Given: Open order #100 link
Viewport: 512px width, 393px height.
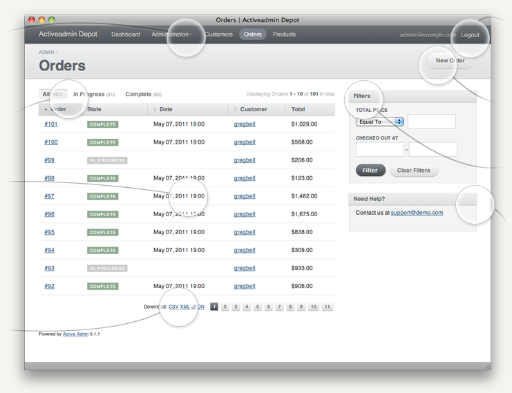Looking at the screenshot, I should (51, 142).
